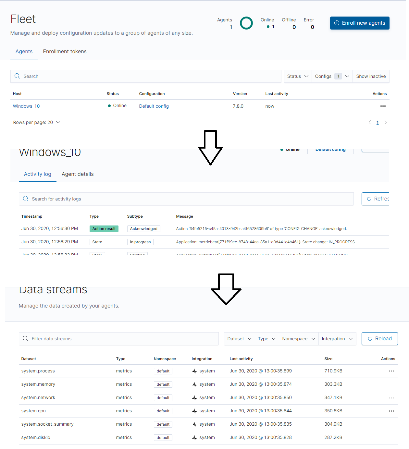This screenshot has width=409, height=449.
Task: Click the Refresh activity log button
Action: (376, 199)
